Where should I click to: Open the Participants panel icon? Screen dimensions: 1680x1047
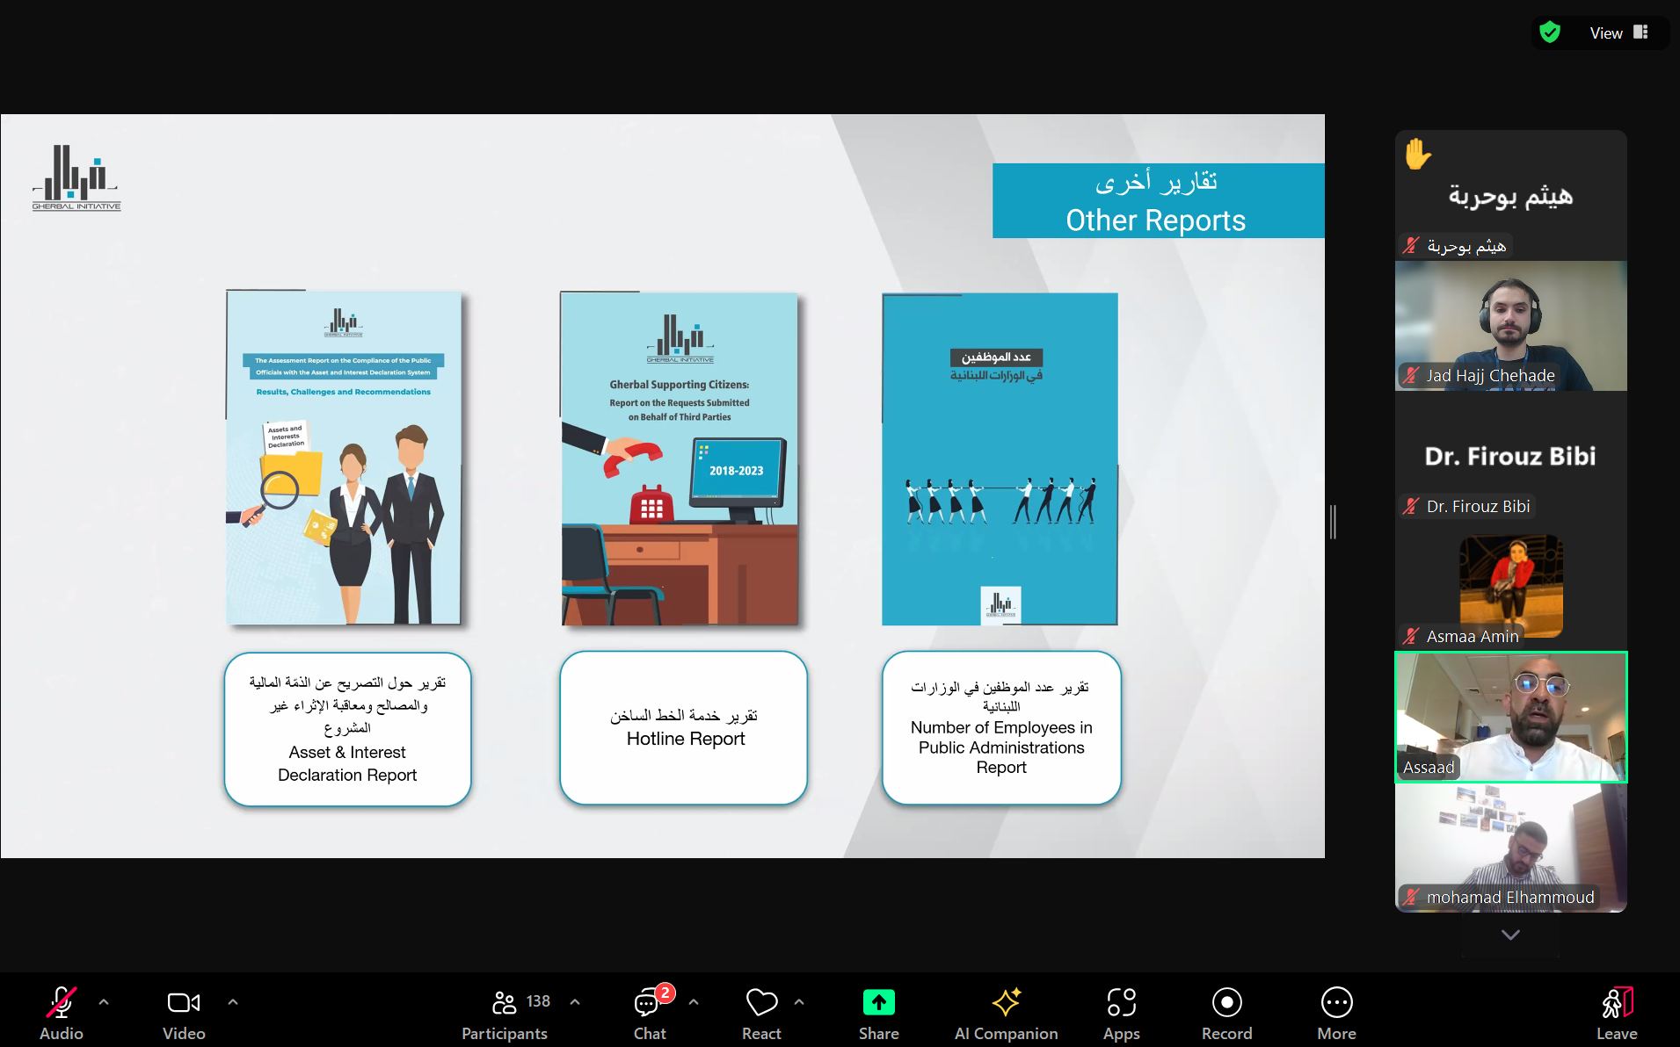[x=505, y=1002]
